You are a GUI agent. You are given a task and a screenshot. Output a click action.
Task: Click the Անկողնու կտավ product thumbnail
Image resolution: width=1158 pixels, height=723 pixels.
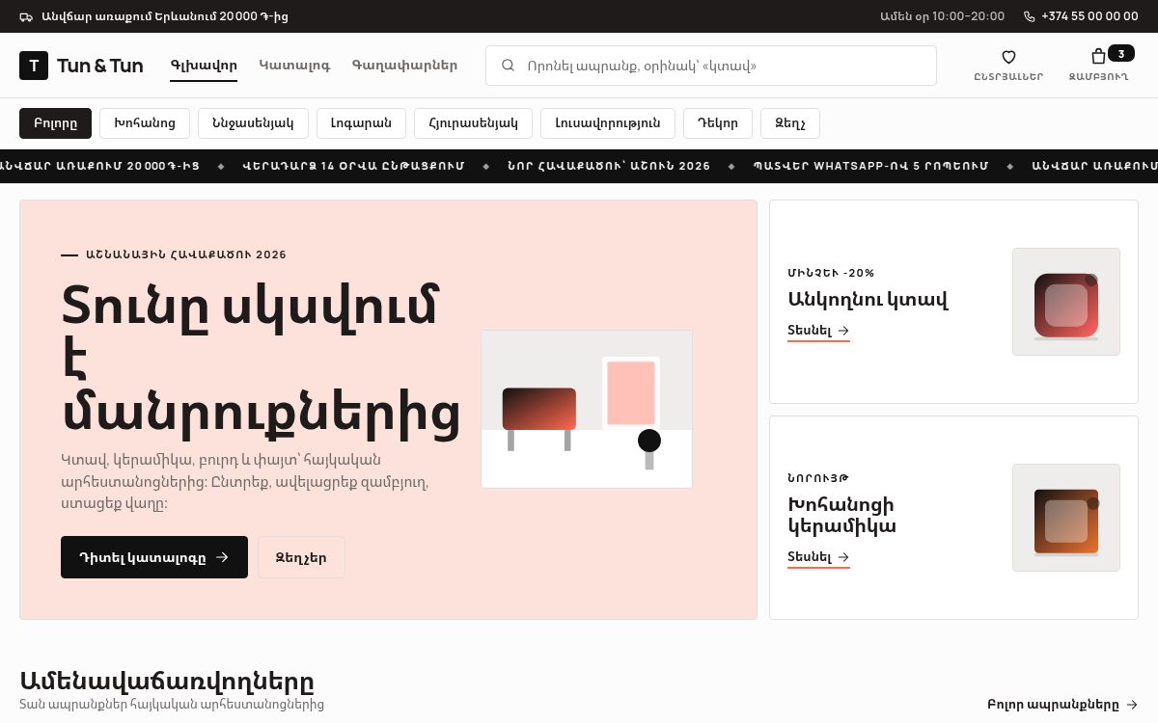[1066, 302]
